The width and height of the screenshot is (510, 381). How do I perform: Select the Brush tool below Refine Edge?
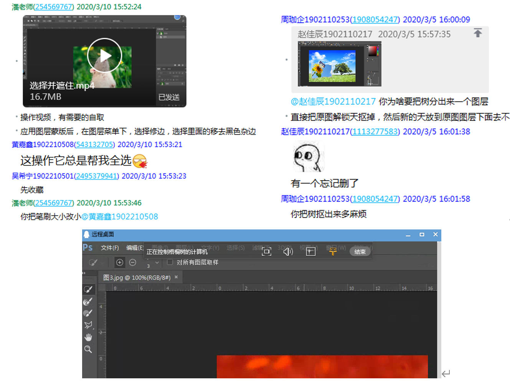tap(88, 313)
